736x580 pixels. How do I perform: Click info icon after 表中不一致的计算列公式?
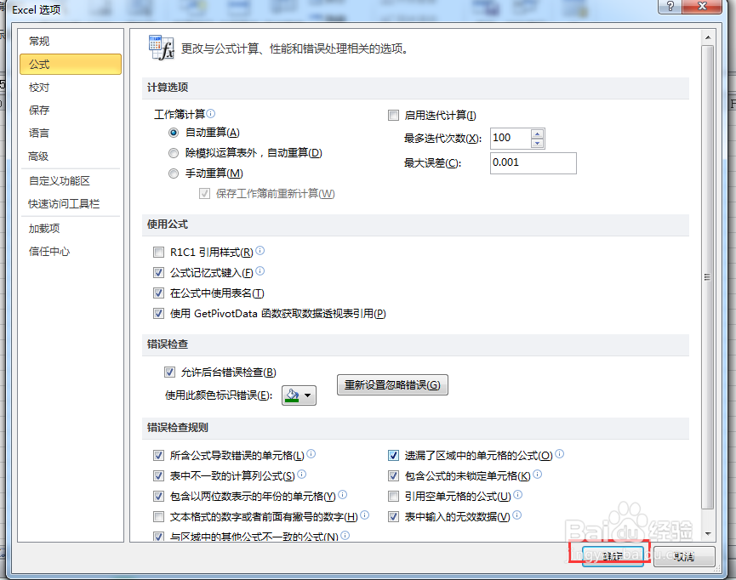[301, 474]
